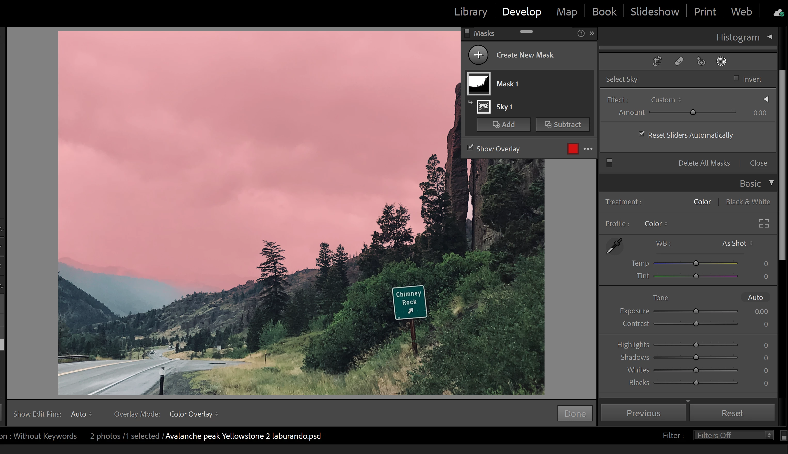Select the Healing tool icon

[x=679, y=61]
